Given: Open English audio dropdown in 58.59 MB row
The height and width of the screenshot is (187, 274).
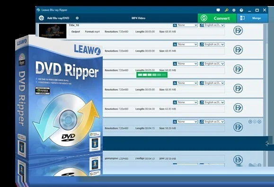Looking at the screenshot, I should [214, 122].
